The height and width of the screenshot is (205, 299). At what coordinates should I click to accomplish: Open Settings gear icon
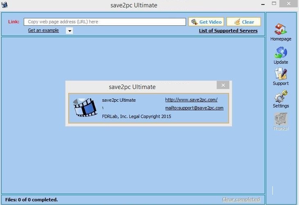click(x=281, y=99)
